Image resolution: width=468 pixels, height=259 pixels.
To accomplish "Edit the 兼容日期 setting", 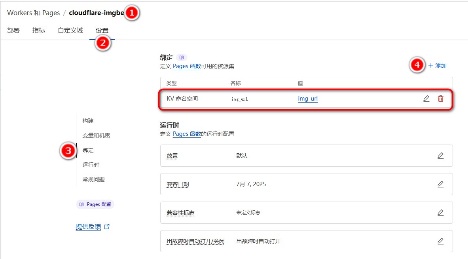I will 440,184.
